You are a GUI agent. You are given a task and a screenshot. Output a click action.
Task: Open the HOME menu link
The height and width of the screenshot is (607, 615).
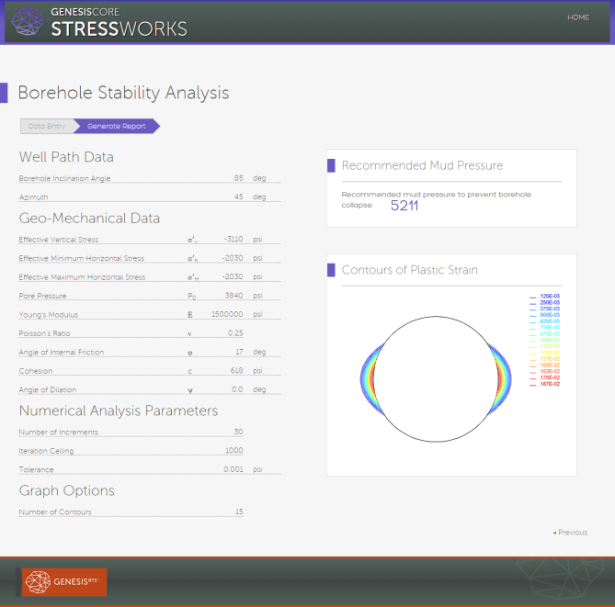pyautogui.click(x=578, y=17)
